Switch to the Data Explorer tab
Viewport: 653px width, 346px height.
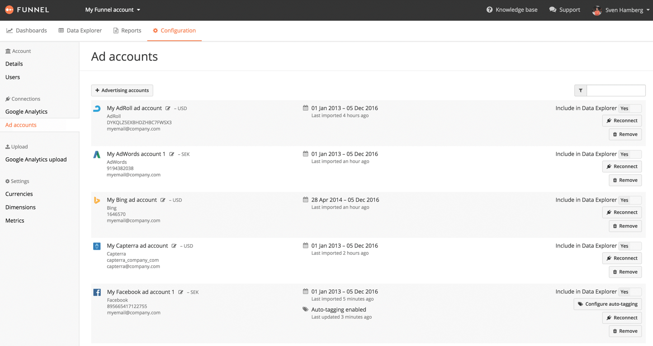pyautogui.click(x=80, y=30)
